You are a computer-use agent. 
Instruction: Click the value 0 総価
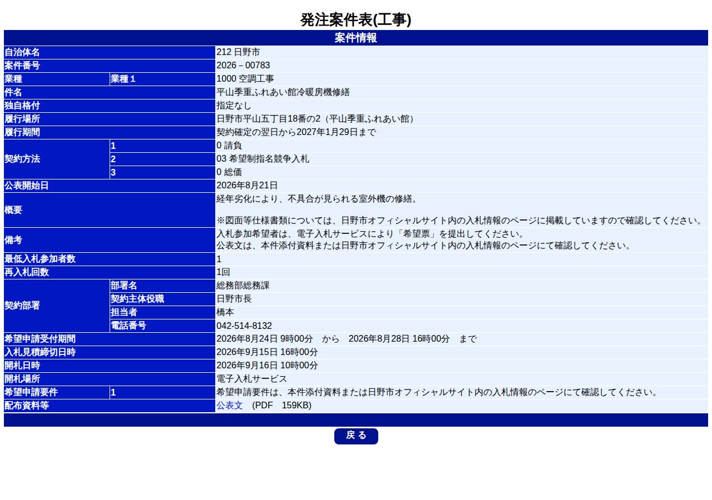(229, 172)
